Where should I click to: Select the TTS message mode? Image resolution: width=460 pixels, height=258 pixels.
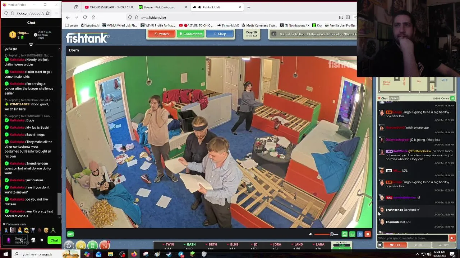click(395, 245)
